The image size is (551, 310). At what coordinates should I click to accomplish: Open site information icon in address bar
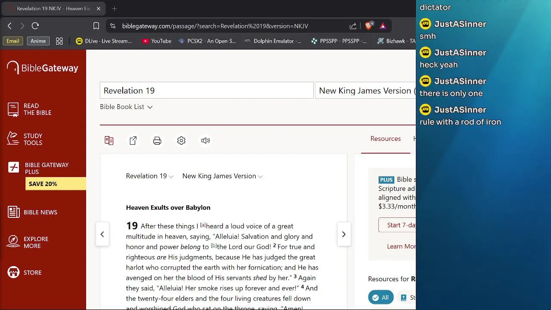point(113,26)
